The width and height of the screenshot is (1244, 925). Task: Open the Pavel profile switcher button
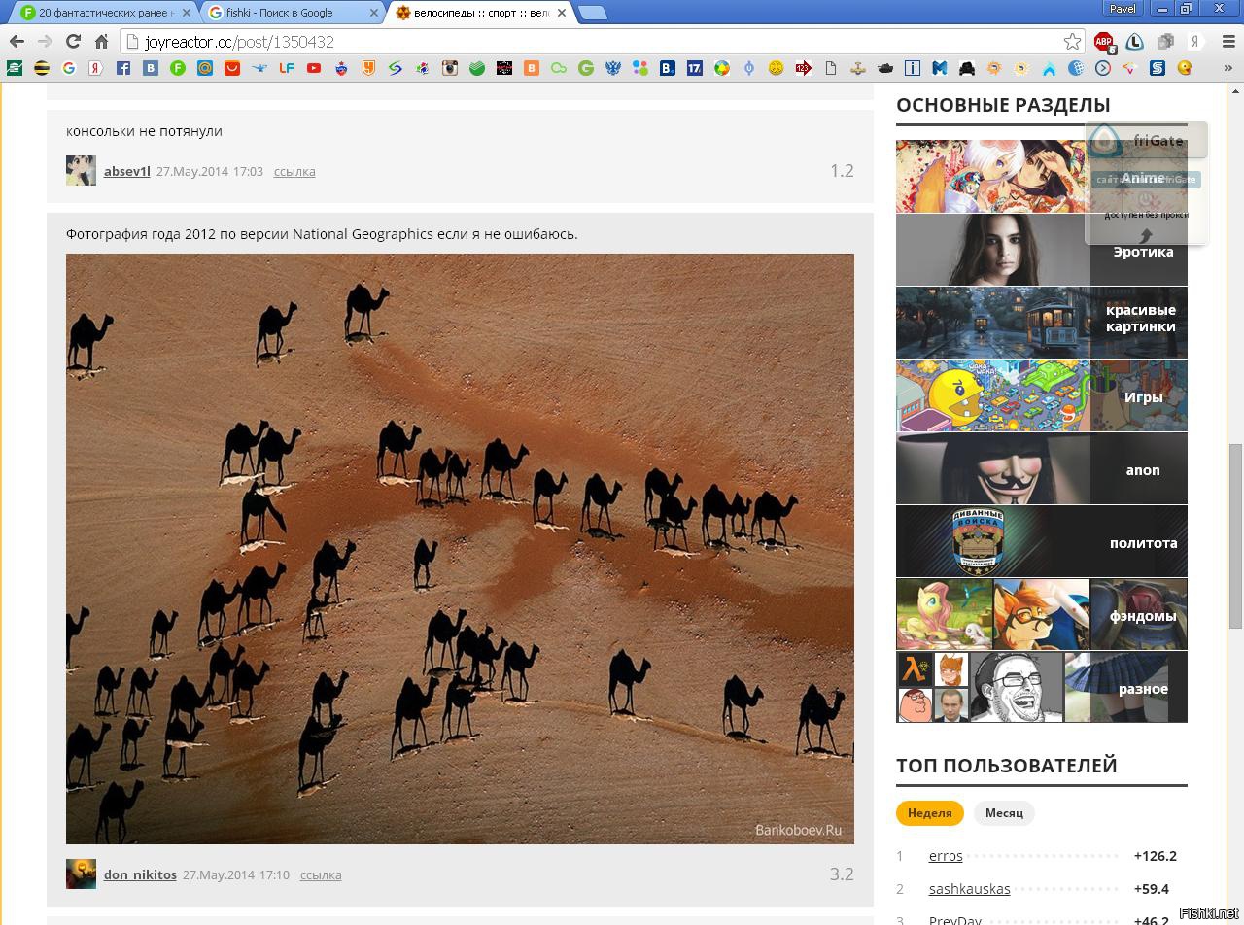tap(1123, 9)
